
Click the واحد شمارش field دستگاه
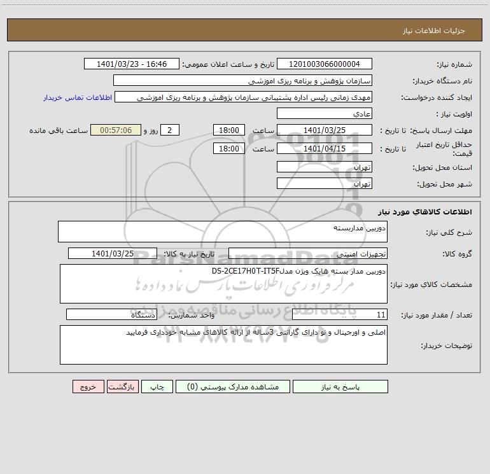click(111, 315)
